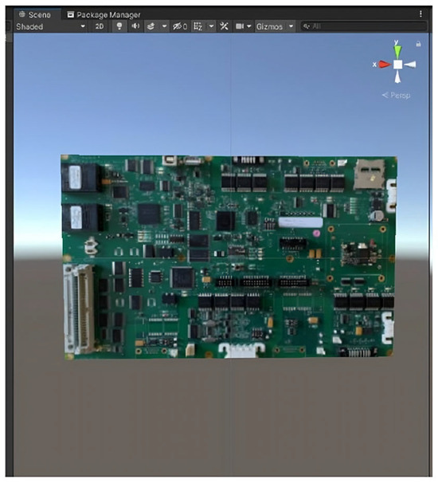Expand the effects dropdown arrow
The image size is (438, 483).
click(164, 26)
